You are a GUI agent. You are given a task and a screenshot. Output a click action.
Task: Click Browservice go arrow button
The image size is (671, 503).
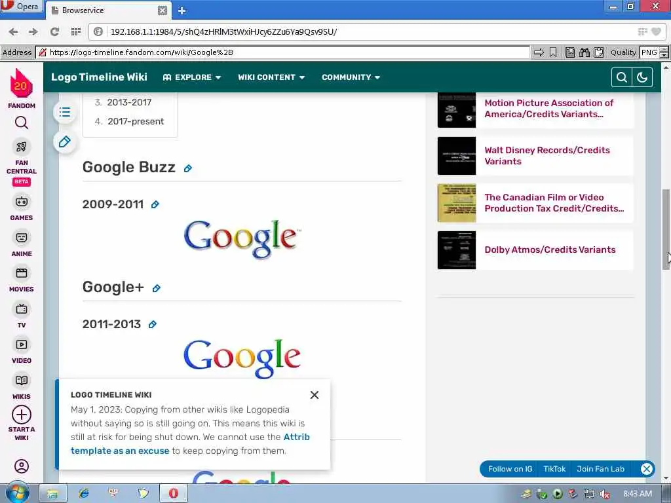(539, 52)
